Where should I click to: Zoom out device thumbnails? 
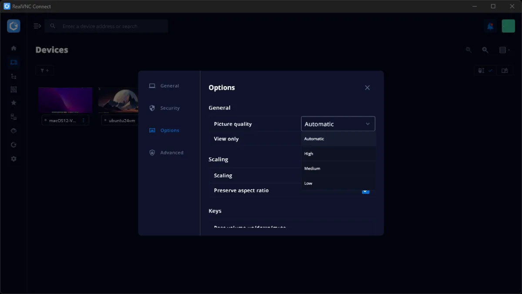coord(468,50)
